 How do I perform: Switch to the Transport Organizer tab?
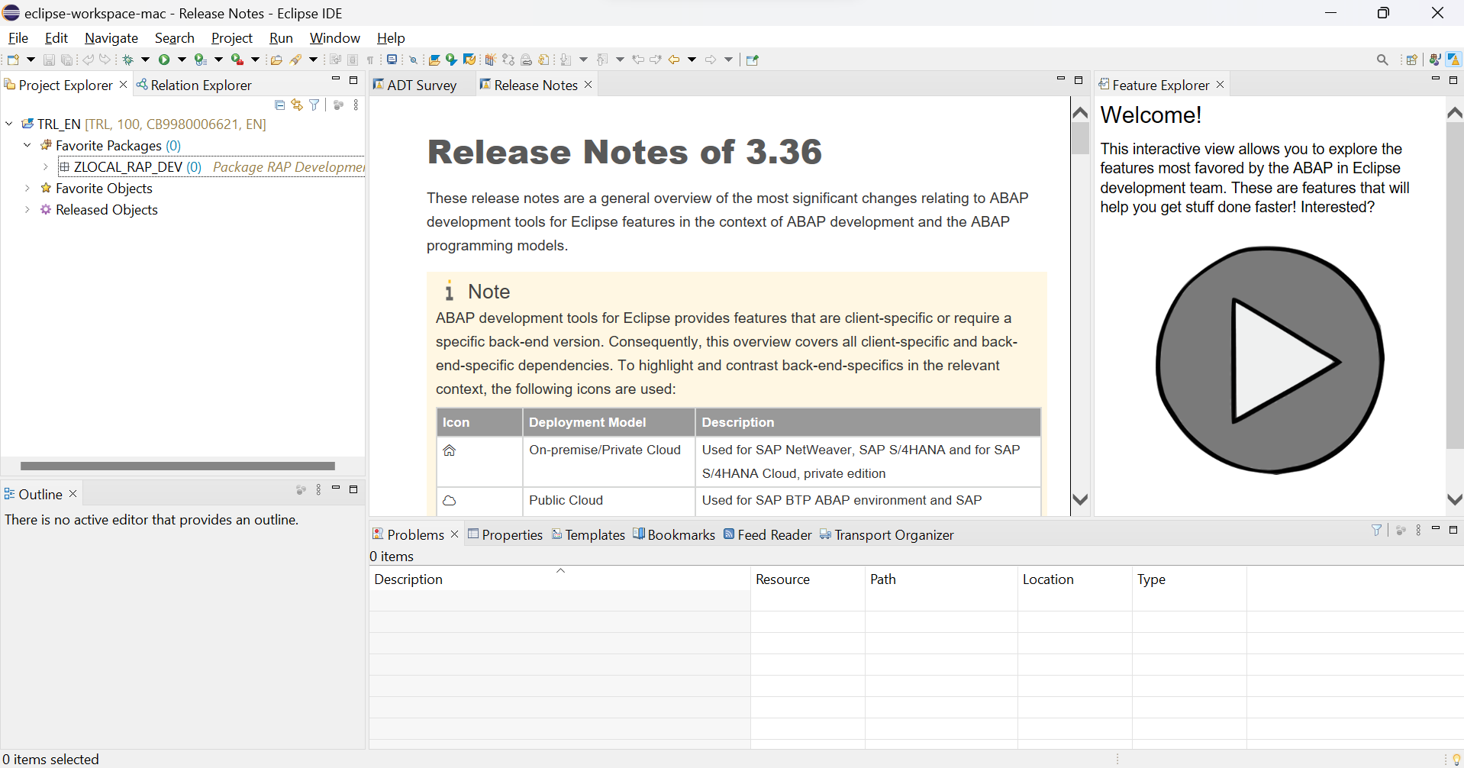893,535
